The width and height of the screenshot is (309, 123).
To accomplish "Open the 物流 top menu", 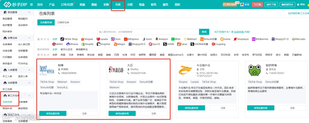I will pos(142,5).
